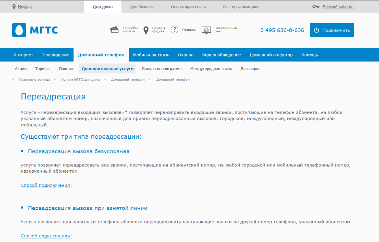The width and height of the screenshot is (379, 242).
Task: Click the sales centers map pin icon
Action: pos(146,30)
